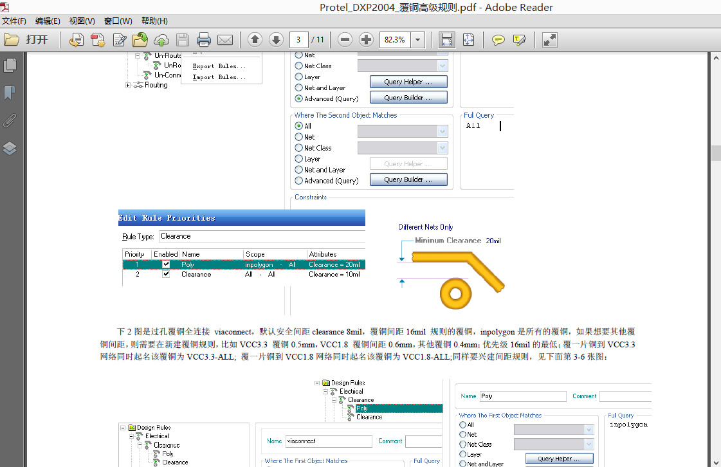The width and height of the screenshot is (721, 467).
Task: Expand the Routing tree node
Action: (x=128, y=85)
